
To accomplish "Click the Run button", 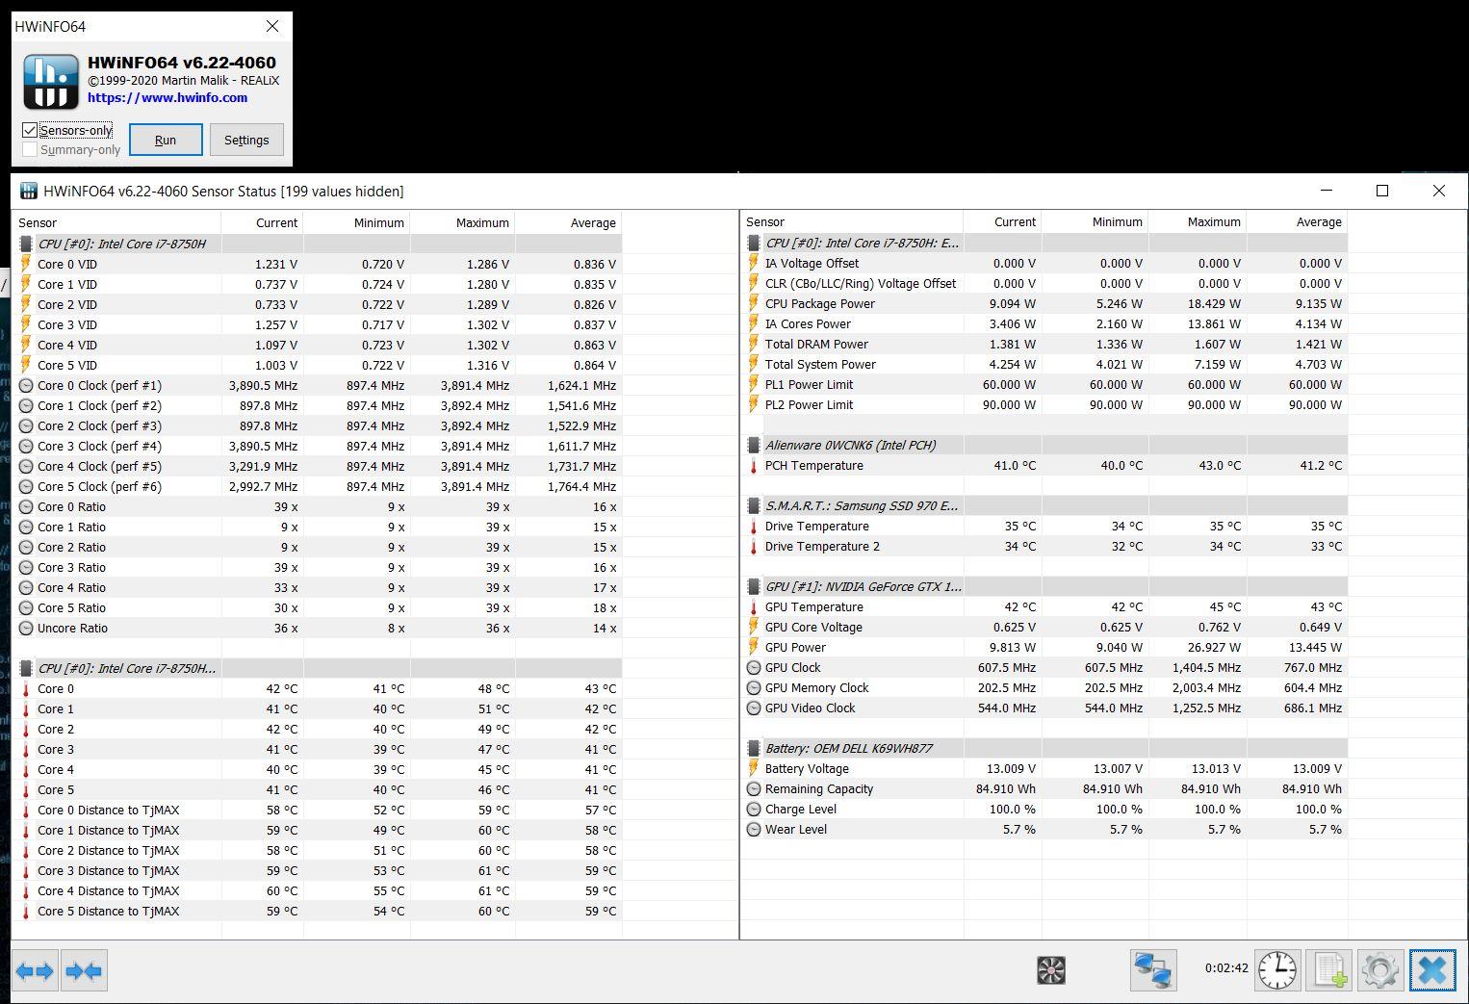I will coord(166,140).
